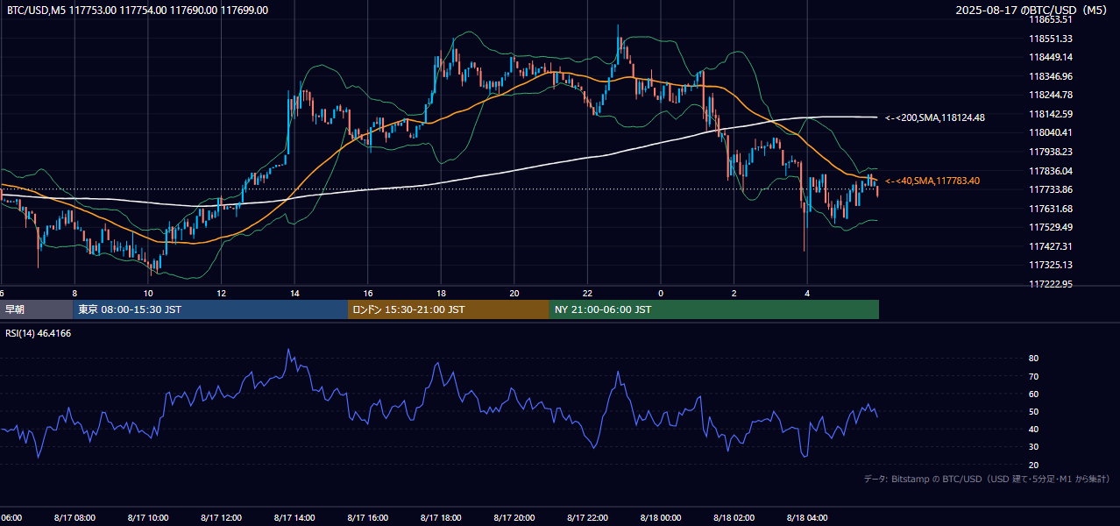Click price axis value 118346.96

1051,76
